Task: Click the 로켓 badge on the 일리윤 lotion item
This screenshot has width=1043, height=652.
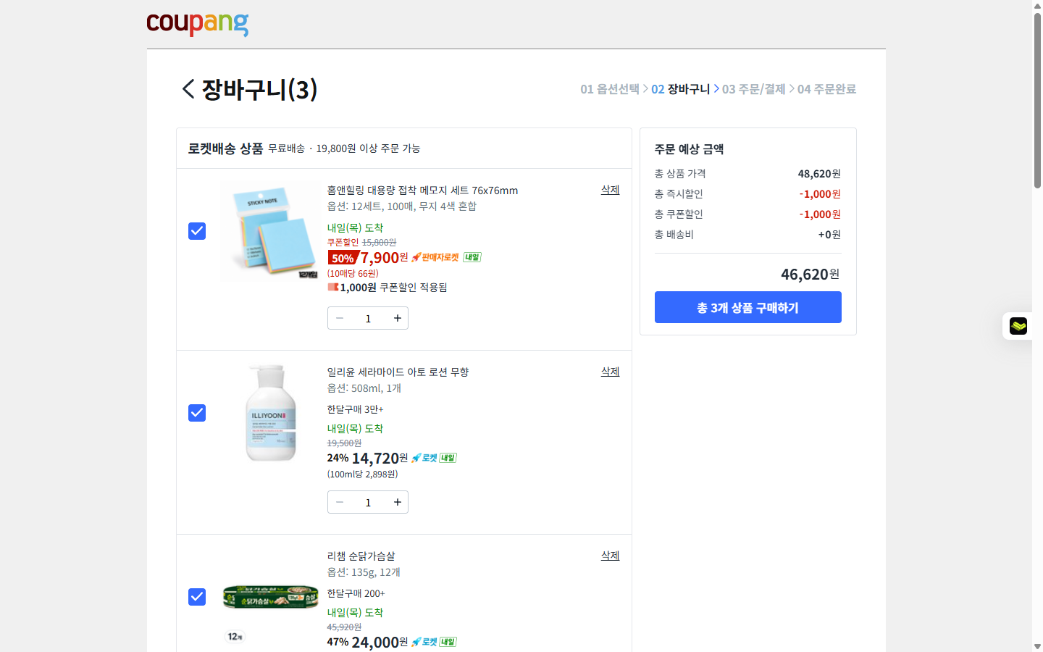Action: (x=424, y=458)
